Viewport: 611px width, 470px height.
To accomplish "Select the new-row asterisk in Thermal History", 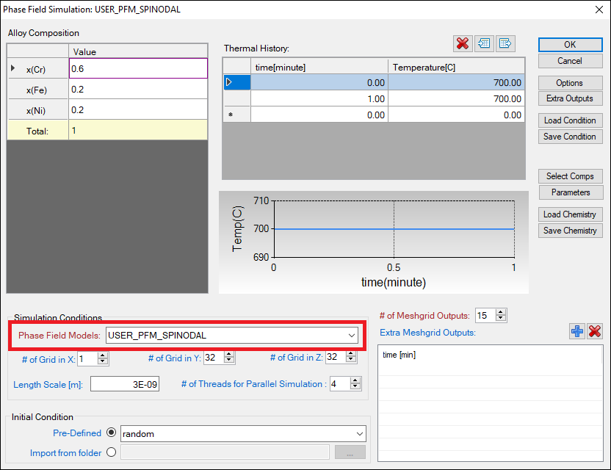I will (x=231, y=115).
